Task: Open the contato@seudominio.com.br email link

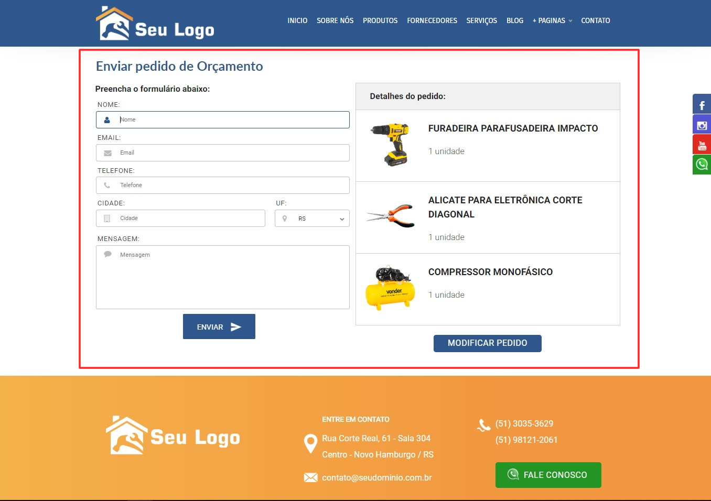Action: 376,477
